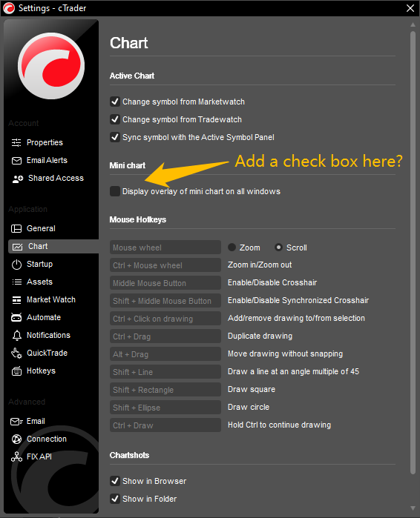420x518 pixels.
Task: Click the scrollbar down arrow
Action: tap(413, 508)
